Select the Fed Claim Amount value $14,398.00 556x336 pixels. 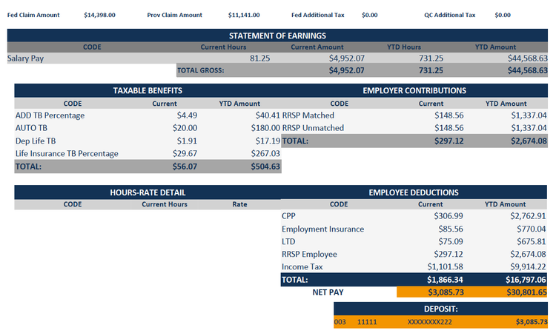[99, 15]
